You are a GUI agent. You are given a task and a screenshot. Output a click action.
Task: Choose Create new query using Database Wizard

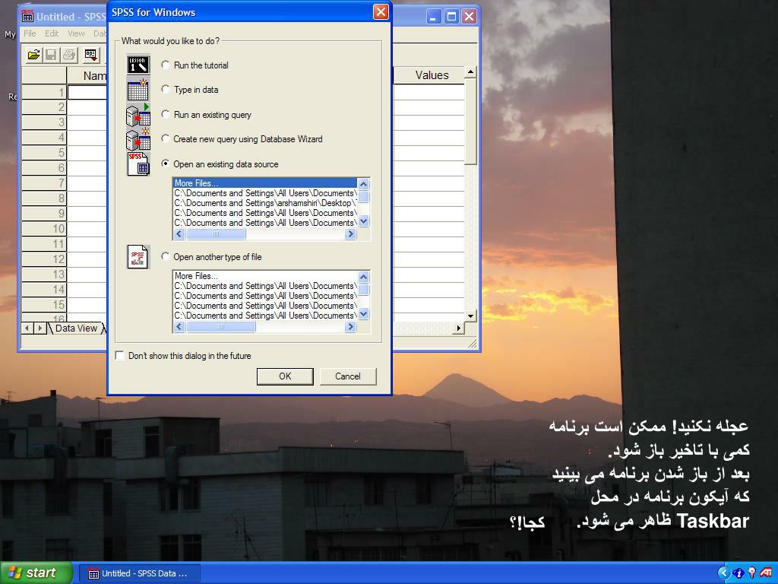(x=166, y=138)
